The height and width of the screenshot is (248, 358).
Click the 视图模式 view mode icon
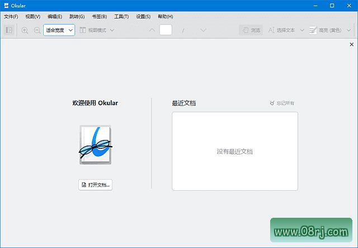pyautogui.click(x=83, y=30)
